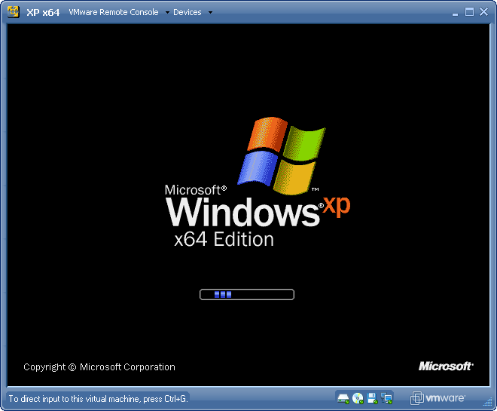Image resolution: width=497 pixels, height=411 pixels.
Task: Click the hard disk device status icon
Action: 343,398
